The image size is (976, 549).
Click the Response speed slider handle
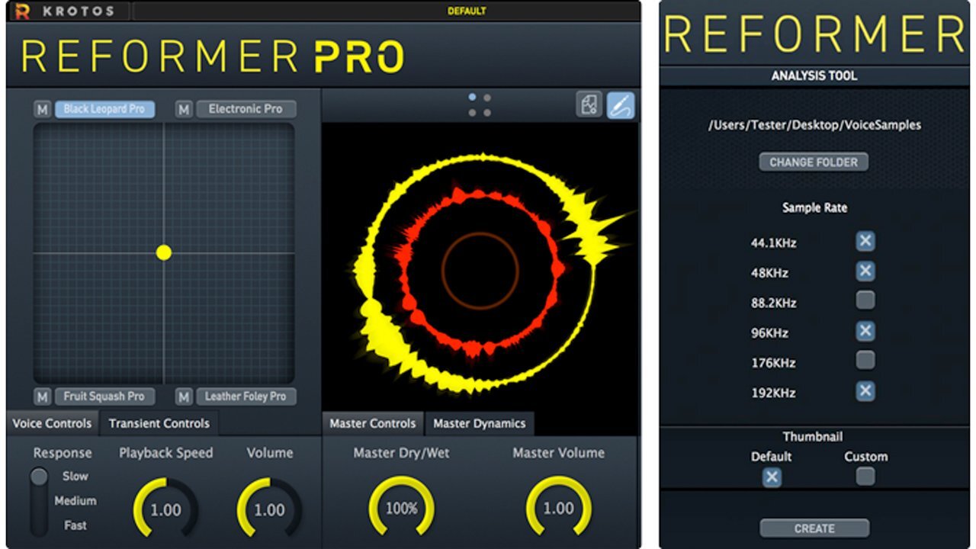39,477
